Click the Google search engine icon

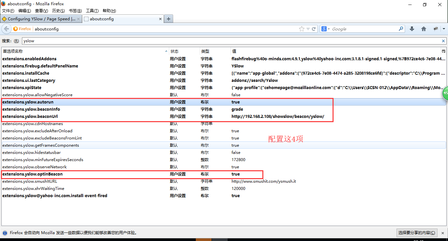pyautogui.click(x=324, y=29)
